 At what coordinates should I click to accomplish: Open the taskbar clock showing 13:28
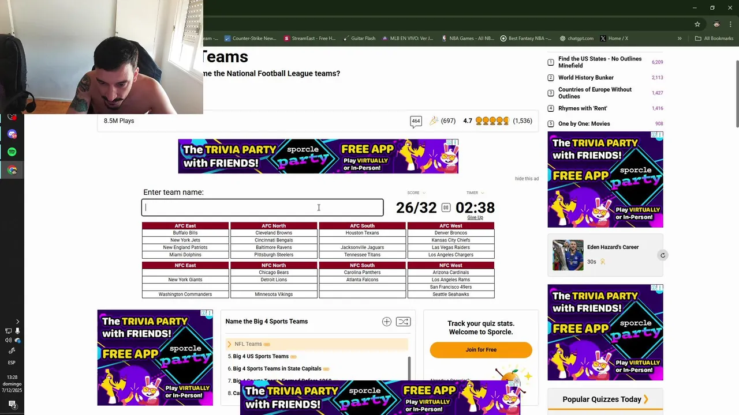(x=12, y=384)
